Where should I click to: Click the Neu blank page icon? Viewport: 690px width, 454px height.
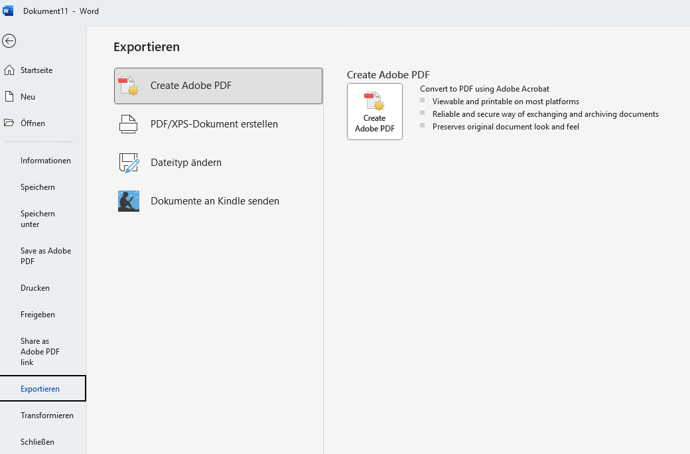(9, 97)
